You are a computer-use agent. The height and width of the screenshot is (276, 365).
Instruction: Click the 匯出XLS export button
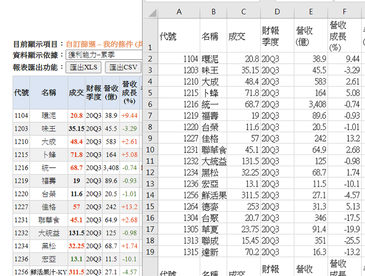tap(83, 67)
